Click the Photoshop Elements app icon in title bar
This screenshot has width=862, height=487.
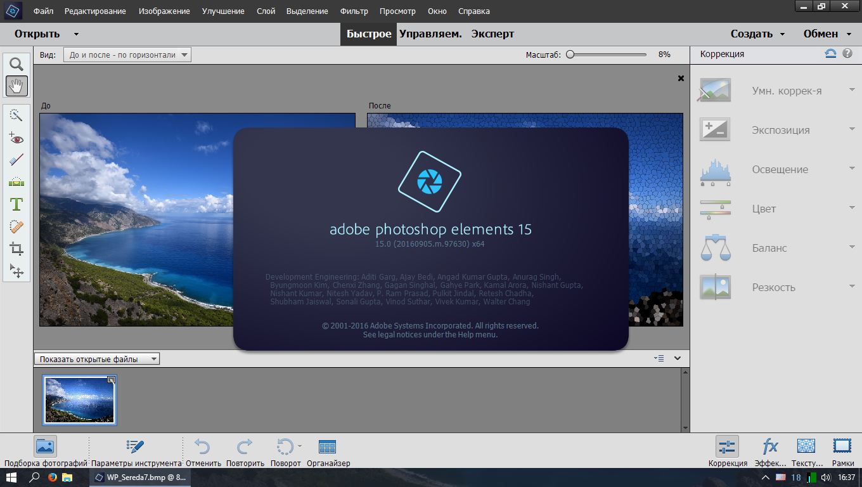point(11,11)
